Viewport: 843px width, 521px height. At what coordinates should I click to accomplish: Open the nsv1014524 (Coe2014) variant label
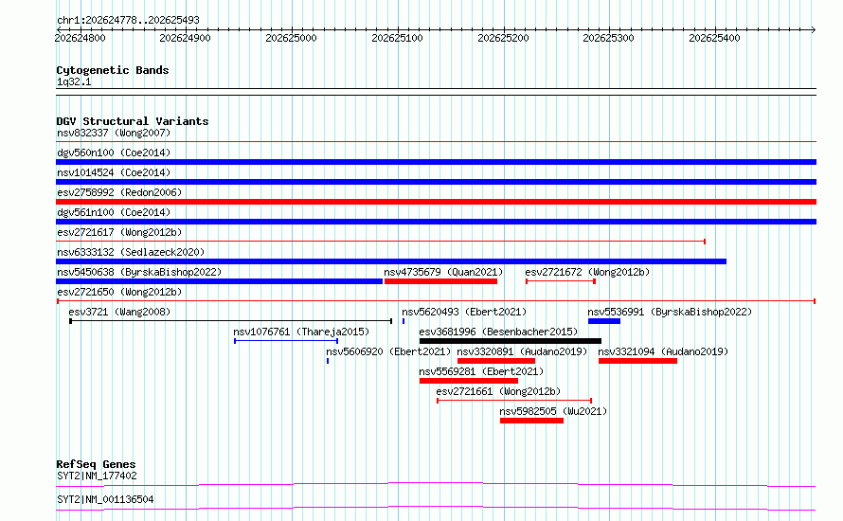tap(114, 172)
